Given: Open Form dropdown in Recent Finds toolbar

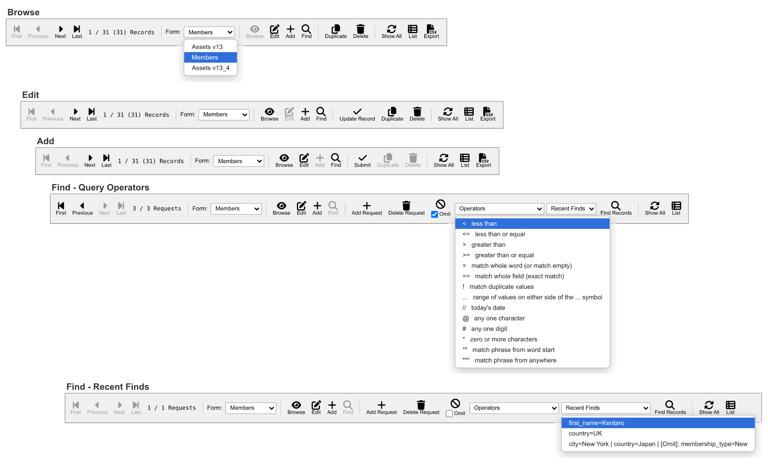Looking at the screenshot, I should [251, 408].
